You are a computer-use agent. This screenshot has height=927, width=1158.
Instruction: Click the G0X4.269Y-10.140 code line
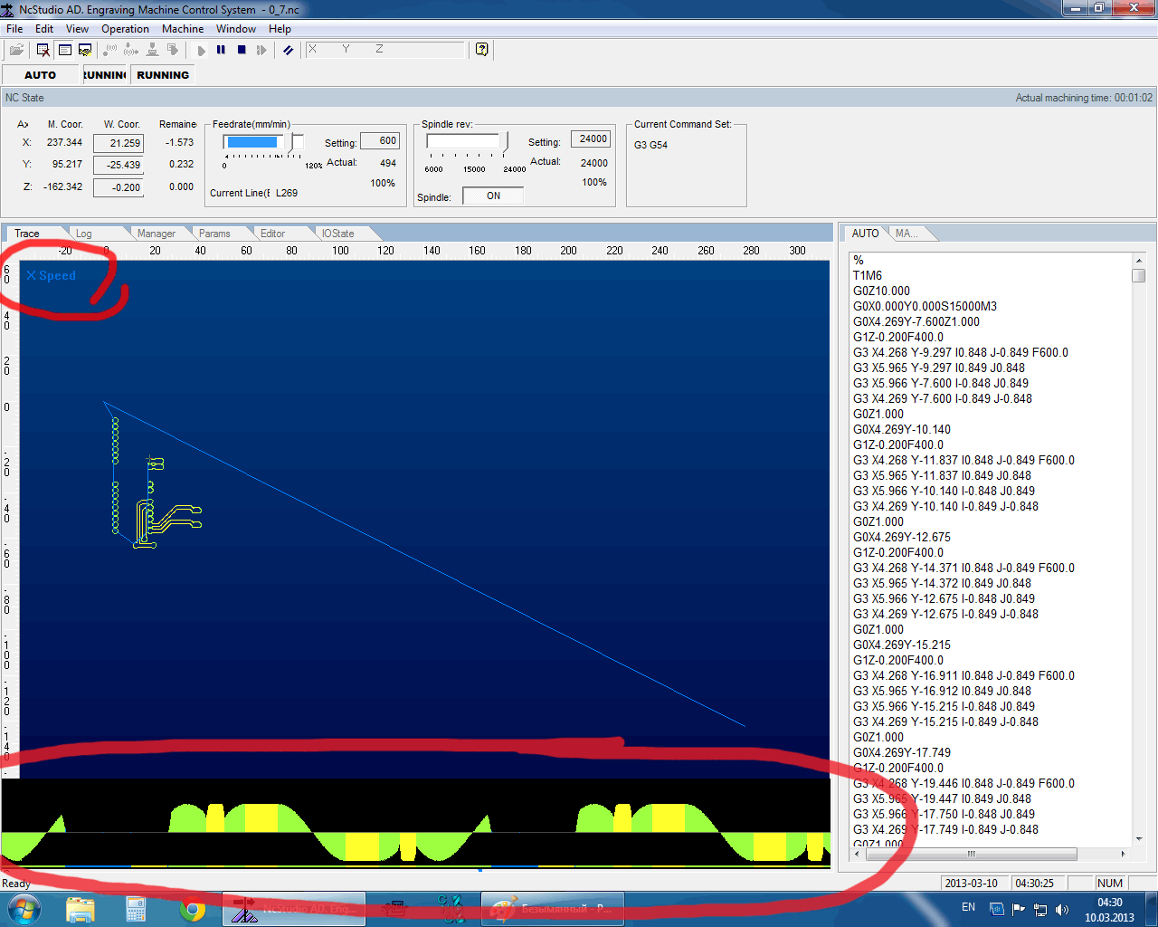[x=902, y=429]
